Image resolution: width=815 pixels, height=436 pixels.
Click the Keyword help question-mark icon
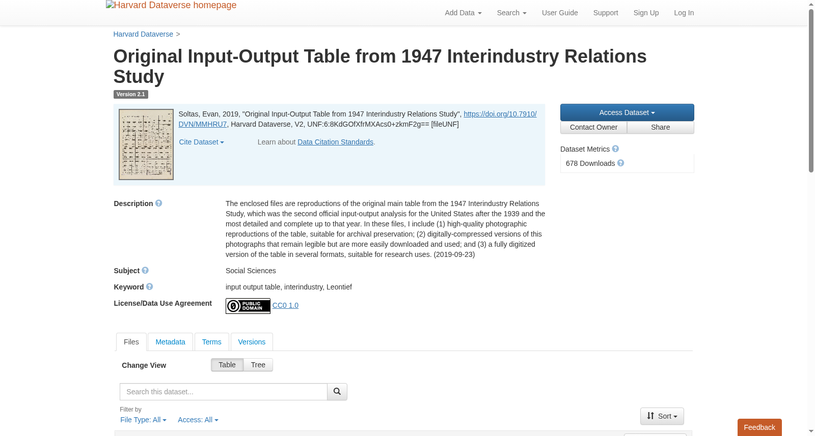click(150, 286)
